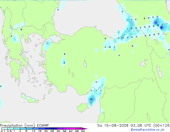Click the 1 rainfall value near Istanbul
170x132 pixels.
(47, 43)
